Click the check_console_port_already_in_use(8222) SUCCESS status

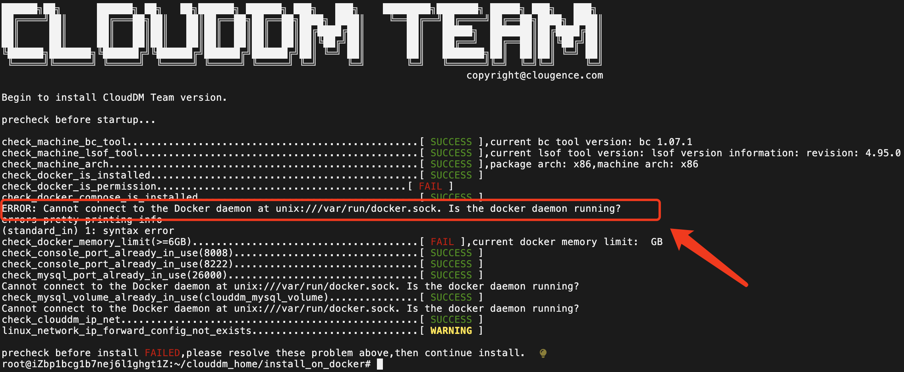[451, 264]
